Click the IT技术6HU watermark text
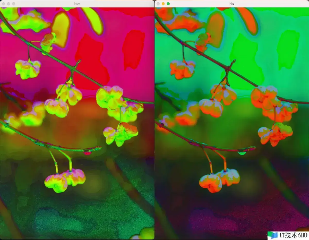Viewport: 309px width, 240px height. click(293, 235)
